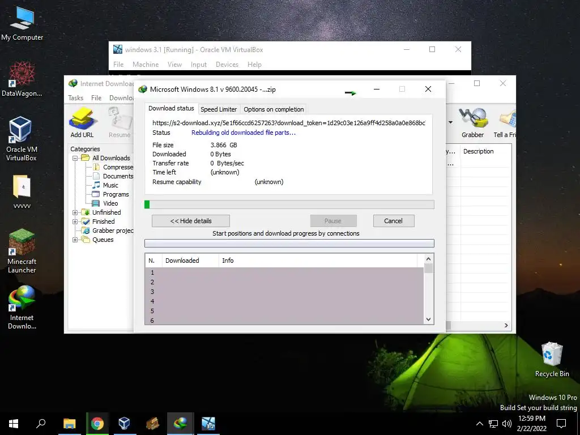Open the volume control in system tray
Image resolution: width=580 pixels, height=435 pixels.
coord(507,424)
